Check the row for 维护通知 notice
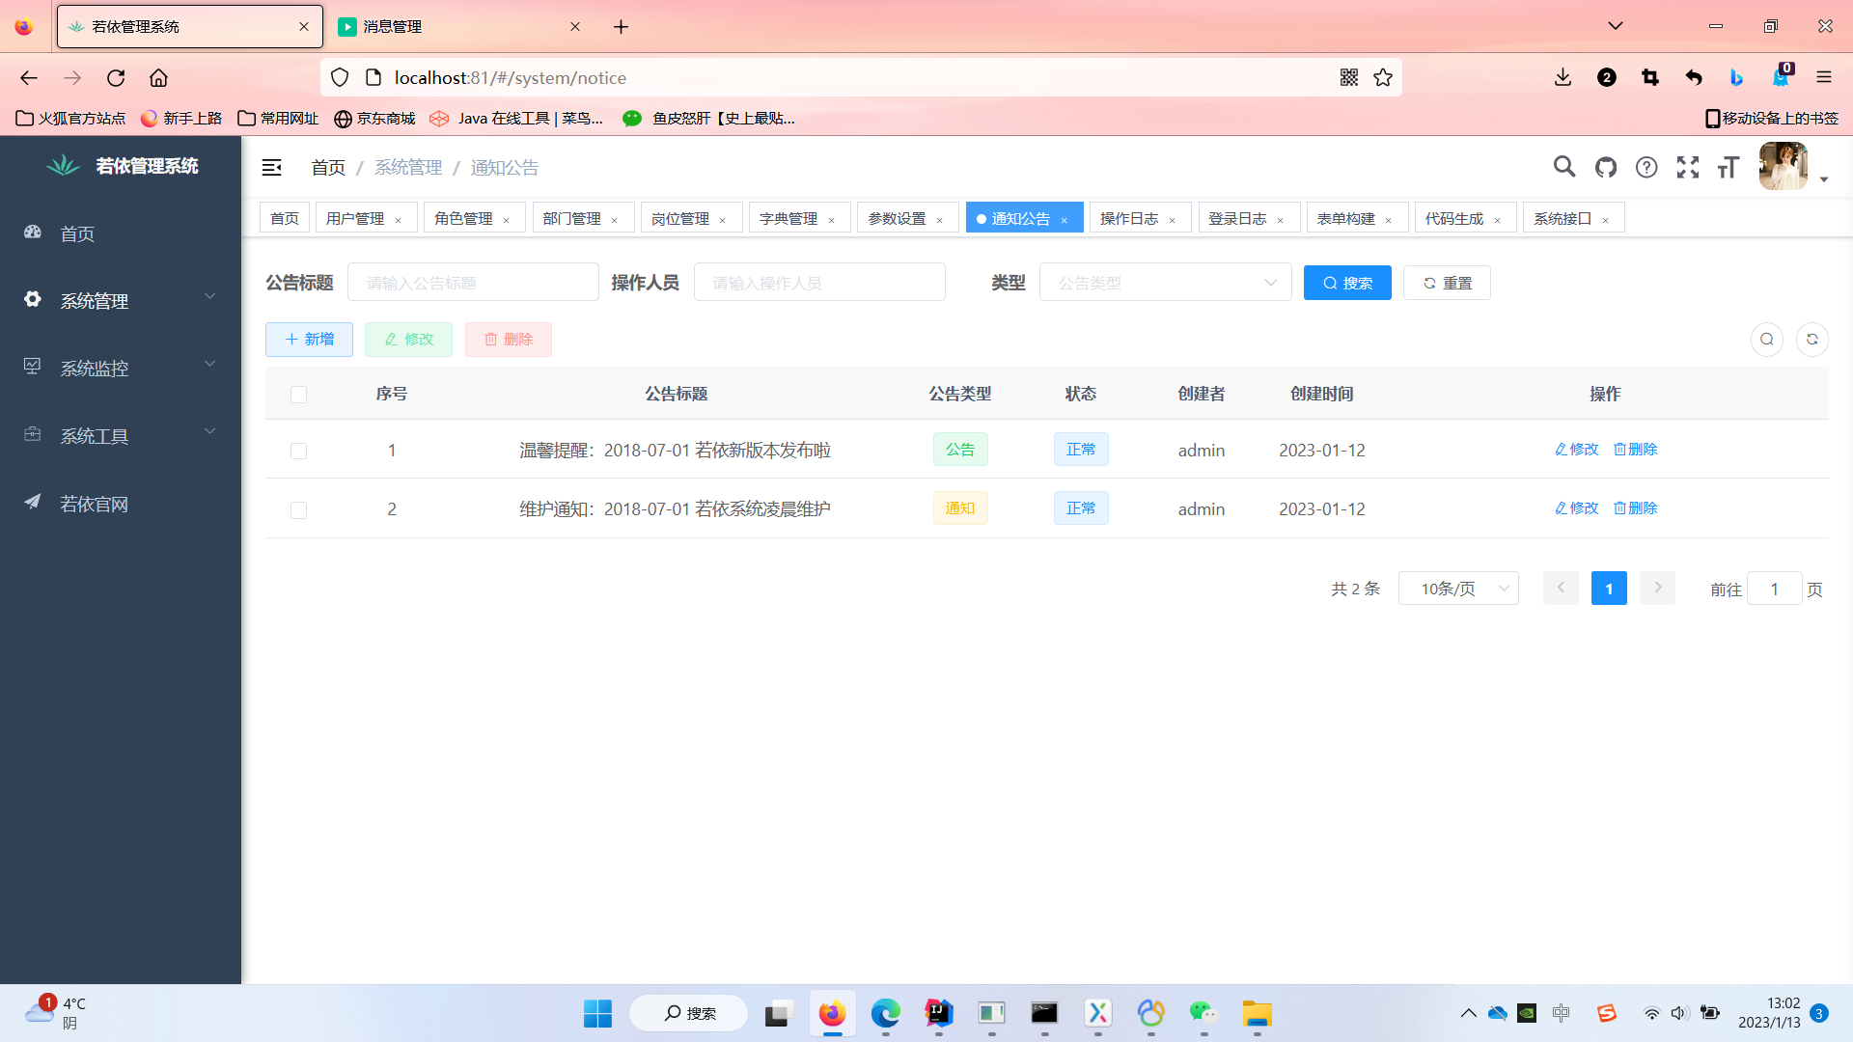This screenshot has height=1042, width=1853. [x=298, y=509]
